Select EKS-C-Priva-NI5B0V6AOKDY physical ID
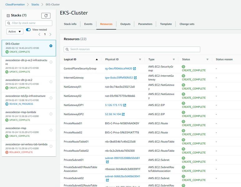 pyautogui.click(x=122, y=123)
